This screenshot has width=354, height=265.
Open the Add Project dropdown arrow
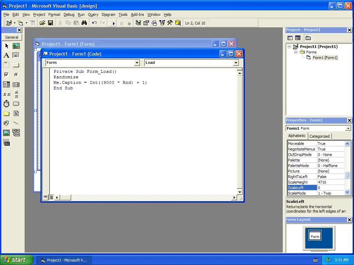click(15, 23)
